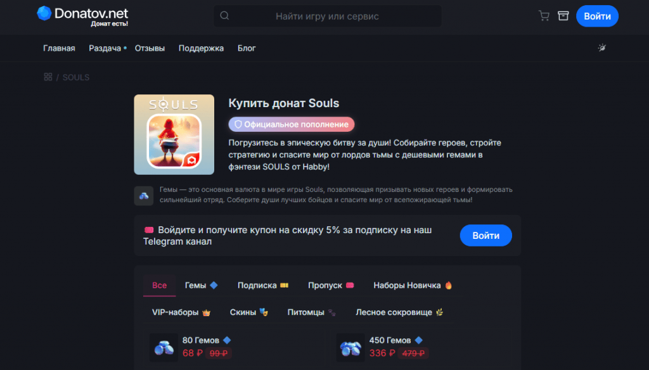
Task: Toggle the light/dark theme icon
Action: pos(602,48)
